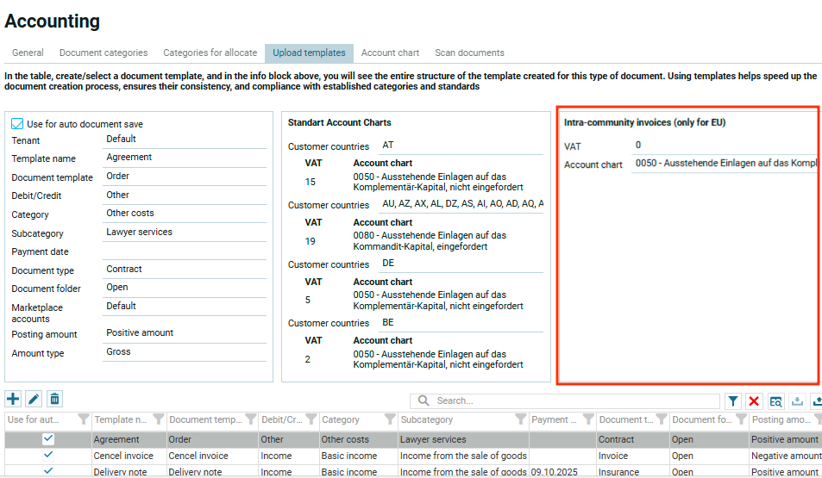Image resolution: width=822 pixels, height=478 pixels.
Task: Open the Document template column filter
Action: coord(250,419)
